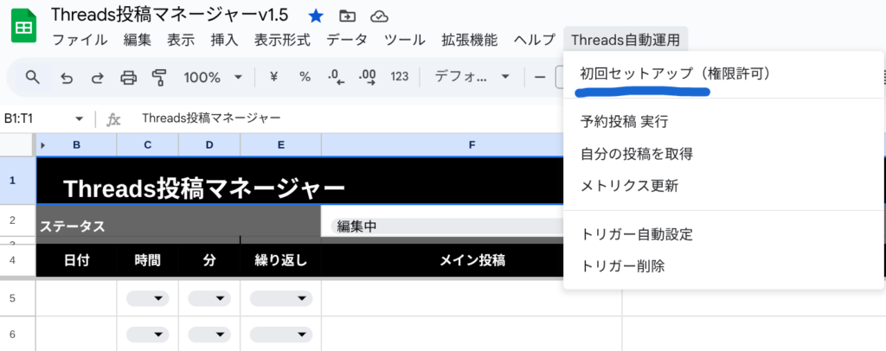This screenshot has height=351, width=886.
Task: Apply percent number format
Action: [x=305, y=77]
